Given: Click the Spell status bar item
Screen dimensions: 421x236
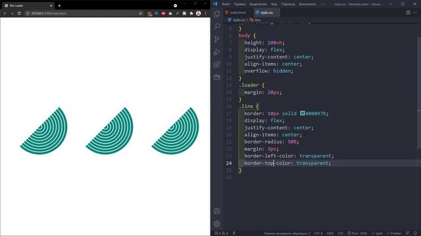Looking at the screenshot, I should tap(377, 233).
